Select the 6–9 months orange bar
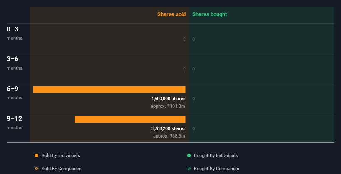Screen dimensions: 341x174 (109, 89)
